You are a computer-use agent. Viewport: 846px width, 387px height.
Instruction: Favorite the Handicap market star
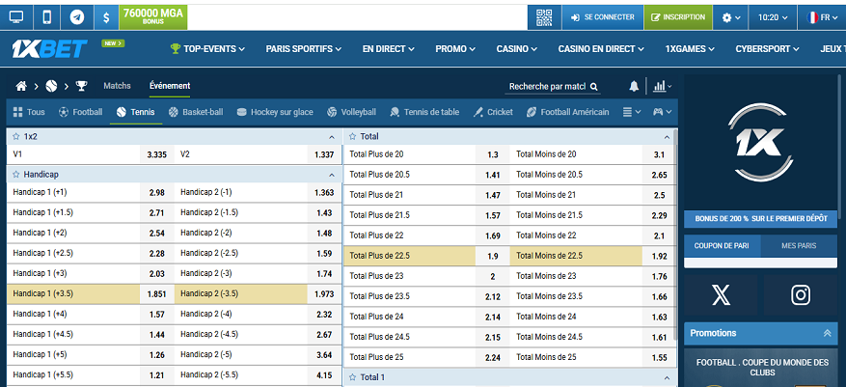click(16, 175)
